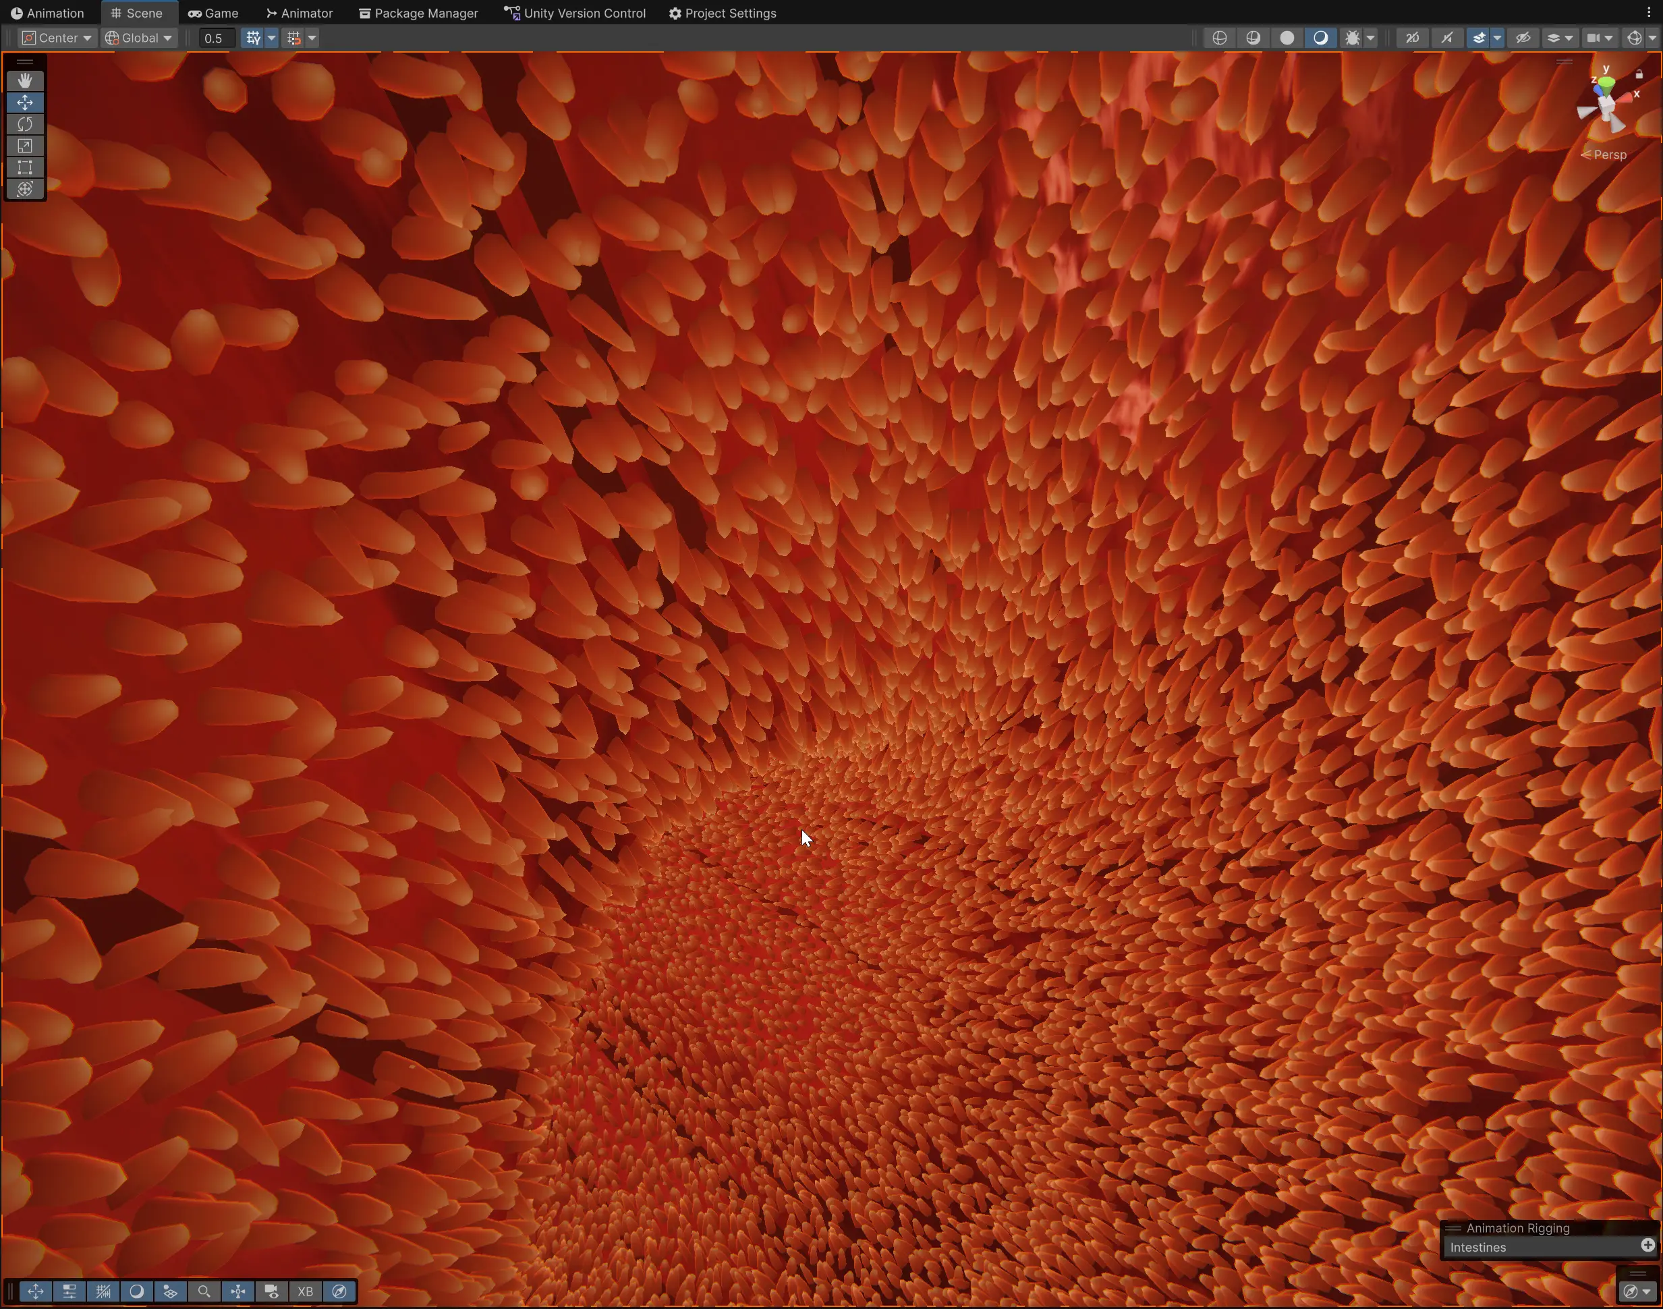1663x1309 pixels.
Task: Toggle scene visibility eye icon
Action: pyautogui.click(x=1523, y=38)
